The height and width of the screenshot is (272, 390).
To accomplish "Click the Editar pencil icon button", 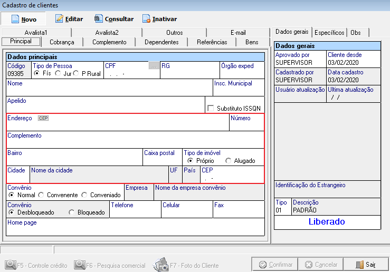I will pos(69,19).
